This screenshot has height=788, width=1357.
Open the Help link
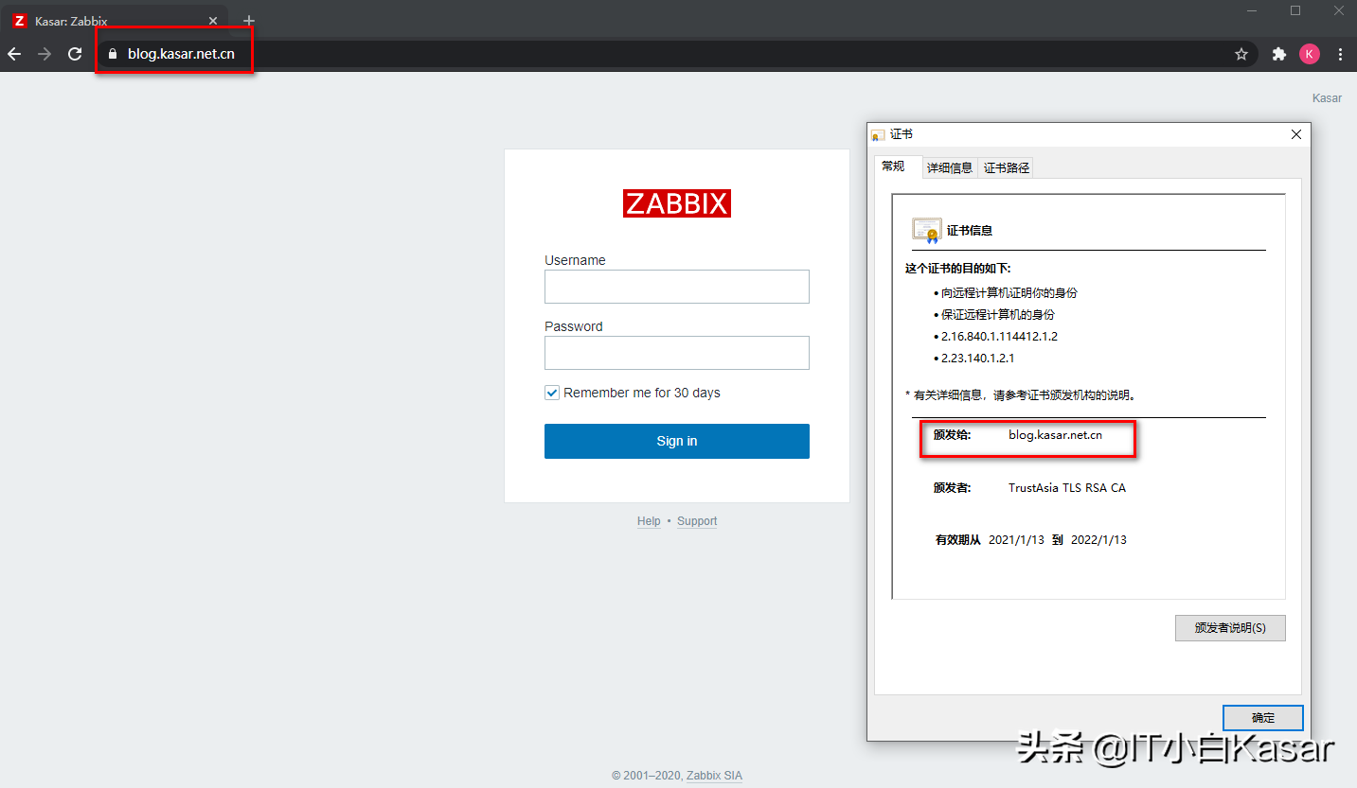pos(649,521)
